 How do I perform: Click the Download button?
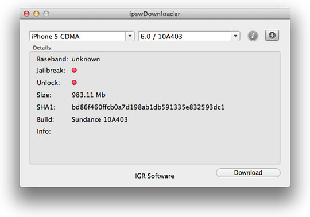(248, 173)
